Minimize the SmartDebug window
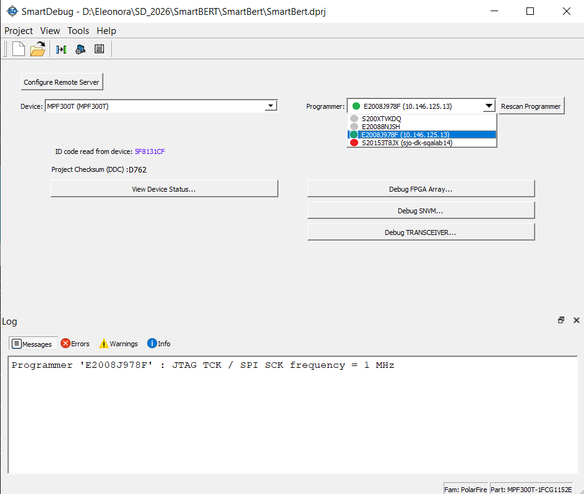Viewport: 584px width, 494px height. 494,11
